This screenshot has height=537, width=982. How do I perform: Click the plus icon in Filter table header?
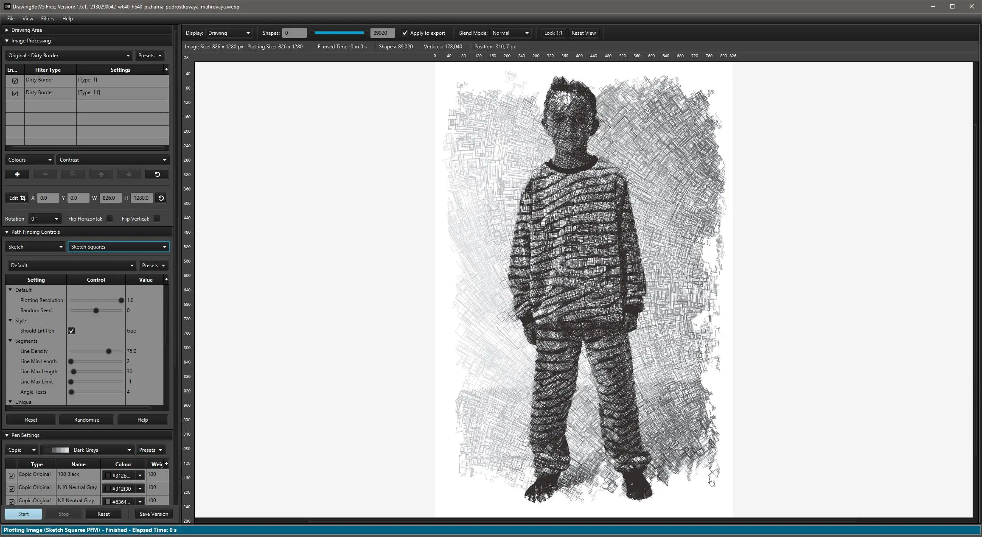(x=166, y=69)
